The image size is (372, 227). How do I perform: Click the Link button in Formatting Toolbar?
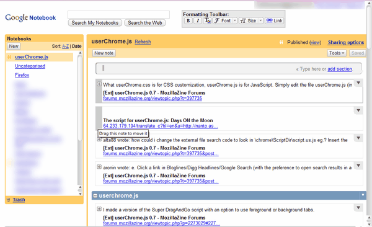pos(274,21)
